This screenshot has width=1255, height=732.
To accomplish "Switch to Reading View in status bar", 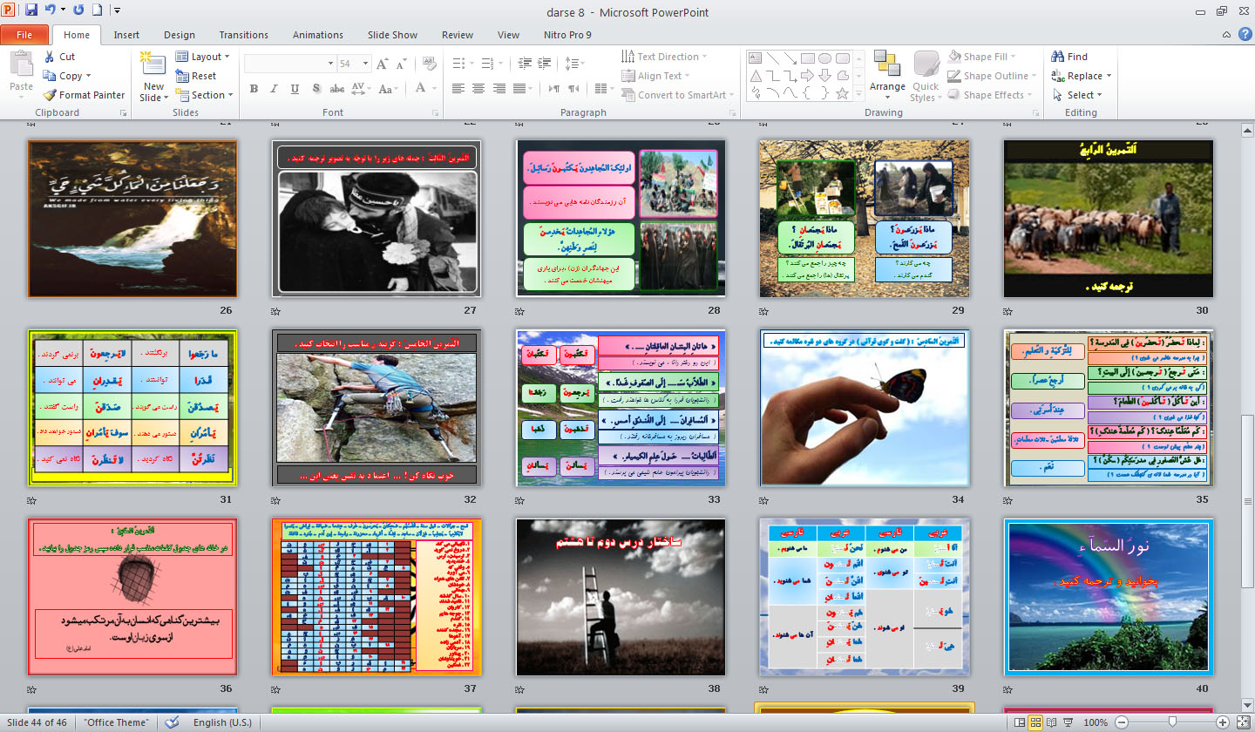I will 1053,722.
